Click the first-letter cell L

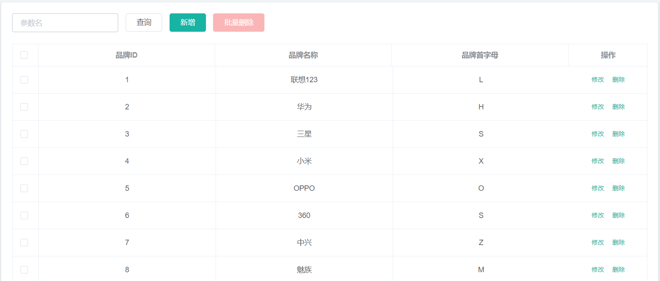point(481,80)
